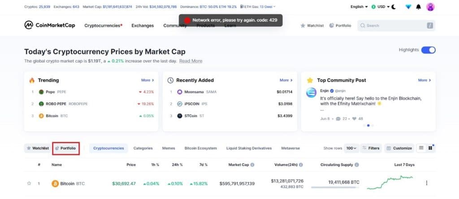Image resolution: width=459 pixels, height=199 pixels.
Task: Open Show rows 100 dropdown
Action: [x=351, y=148]
